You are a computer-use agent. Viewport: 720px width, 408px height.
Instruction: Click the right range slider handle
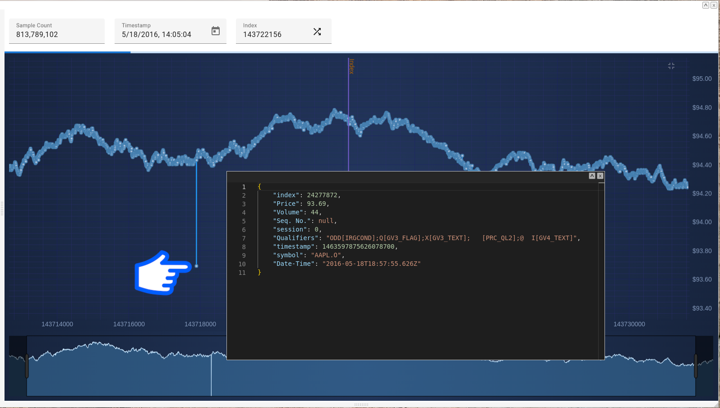(x=696, y=366)
